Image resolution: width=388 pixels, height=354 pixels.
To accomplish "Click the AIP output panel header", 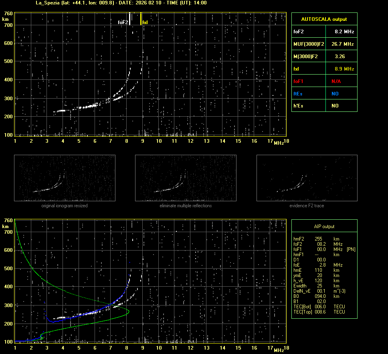I will point(324,227).
